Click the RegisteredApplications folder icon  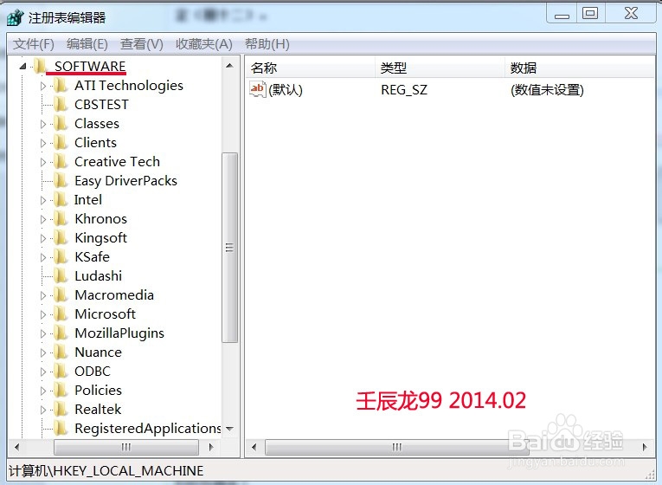click(61, 428)
